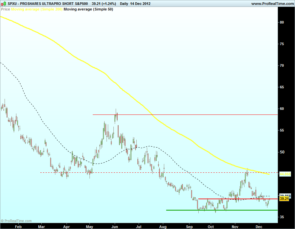Click the Sep label on time axis
Screen dimensions: 295x229
189,227
